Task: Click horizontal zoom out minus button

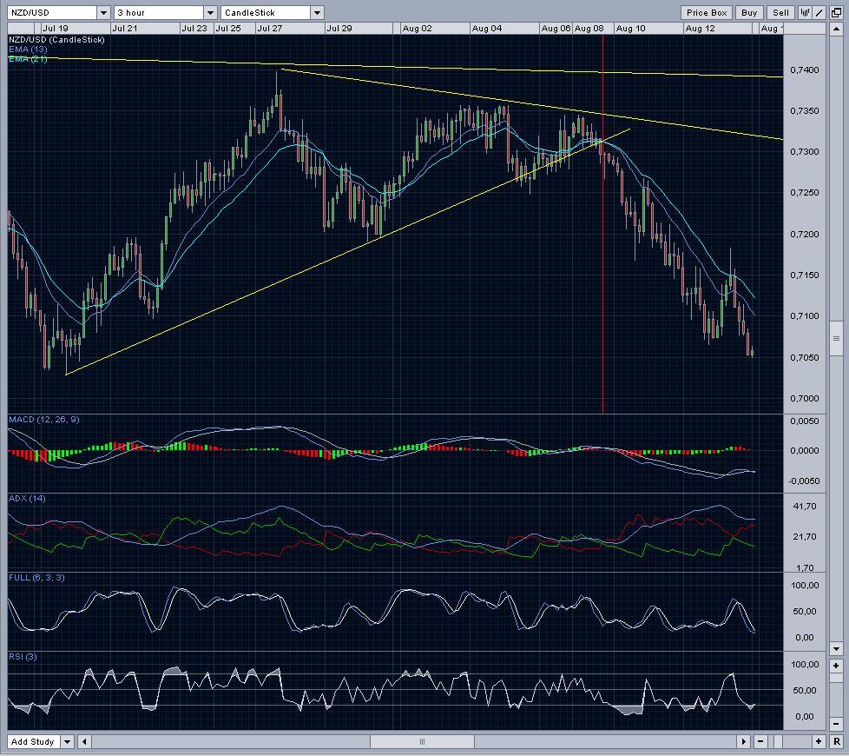Action: [x=760, y=741]
